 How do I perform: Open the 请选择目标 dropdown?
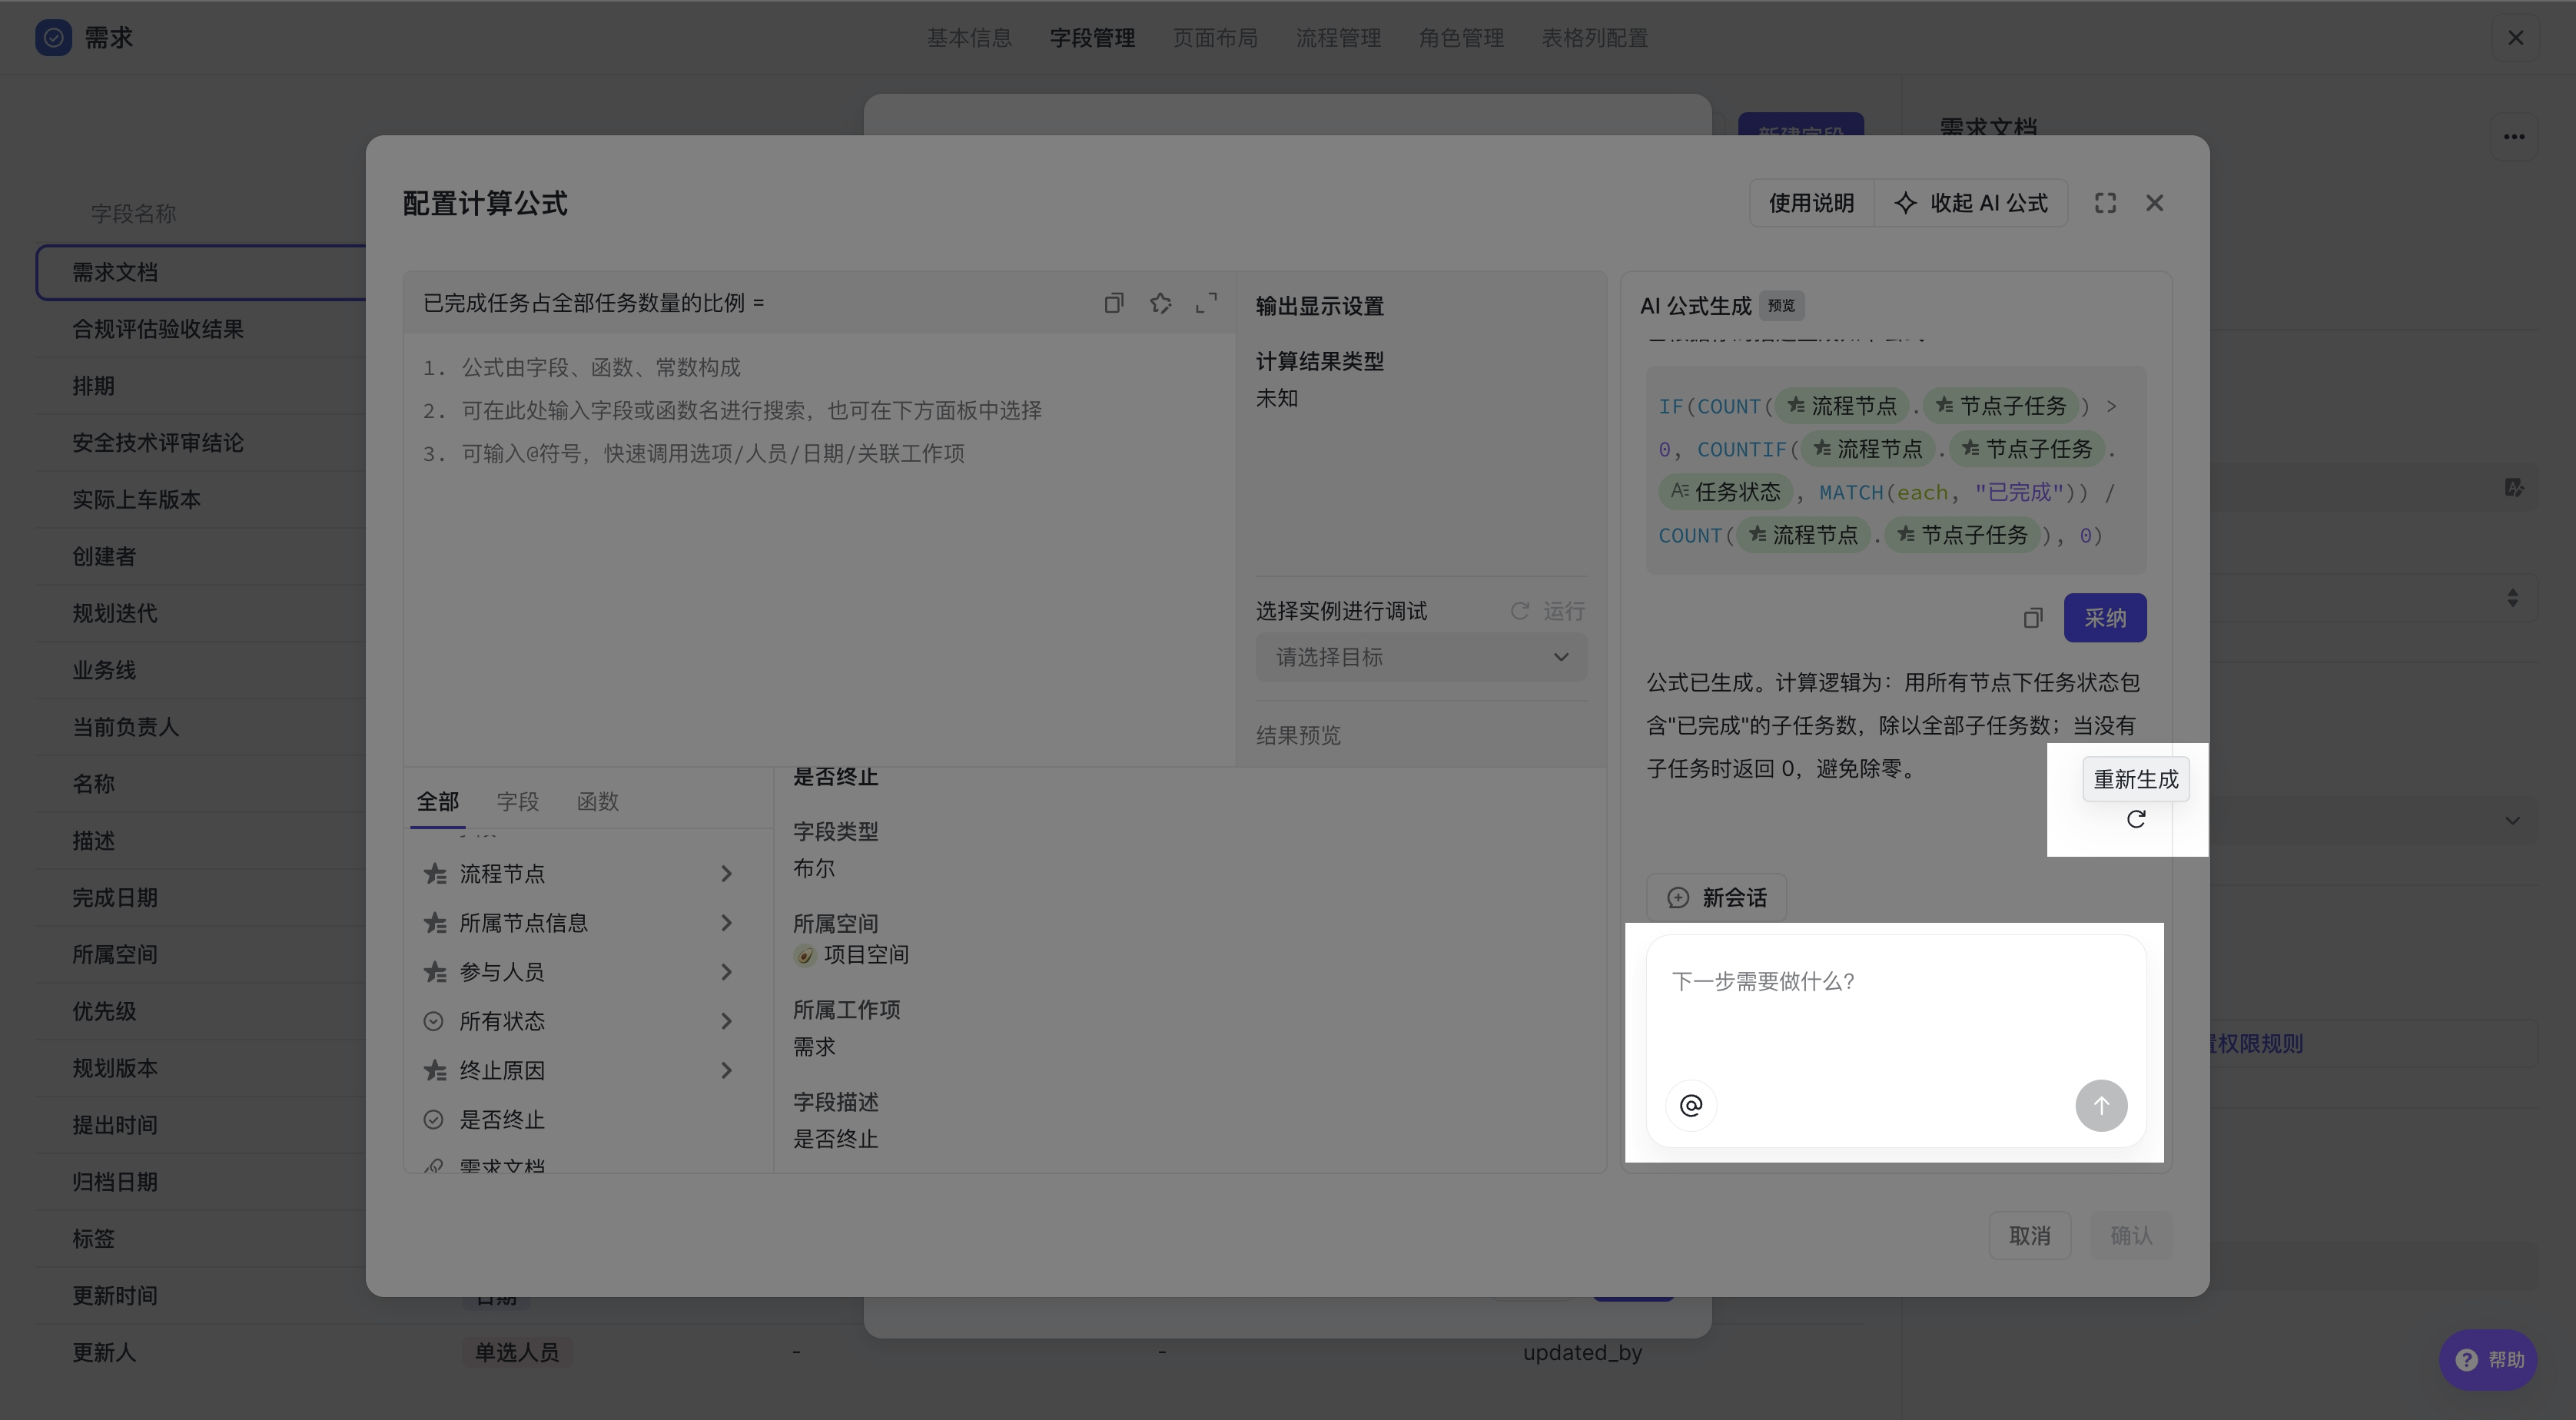pos(1421,657)
